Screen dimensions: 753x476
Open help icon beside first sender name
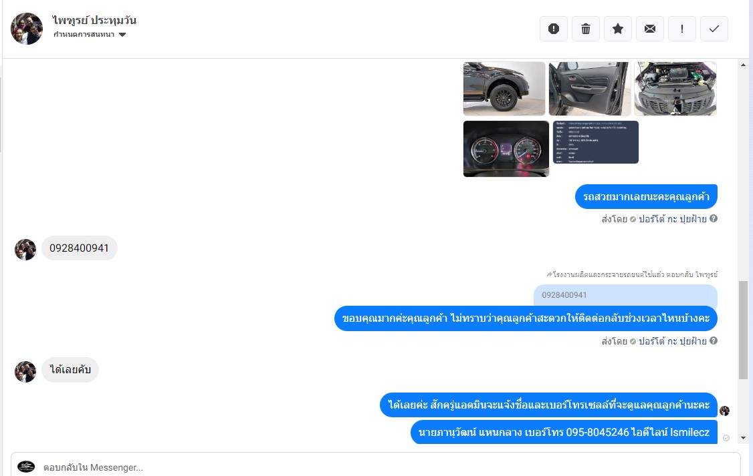(714, 218)
